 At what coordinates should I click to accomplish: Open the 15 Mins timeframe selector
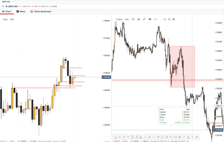119,19
